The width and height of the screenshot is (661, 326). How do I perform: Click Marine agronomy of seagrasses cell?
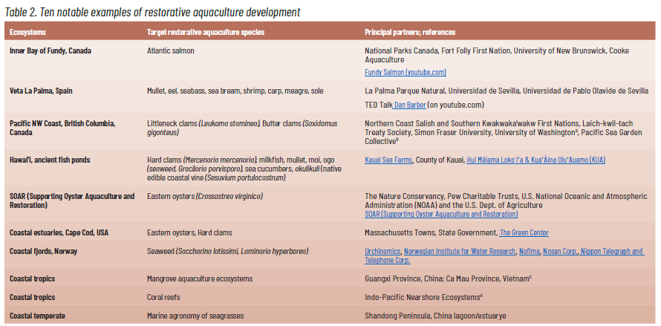click(195, 316)
